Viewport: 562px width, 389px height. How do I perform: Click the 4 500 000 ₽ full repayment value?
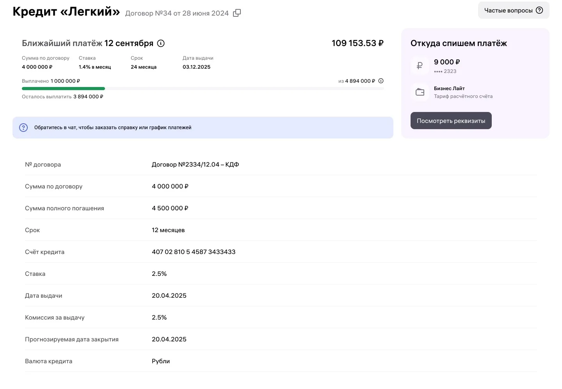tap(170, 208)
